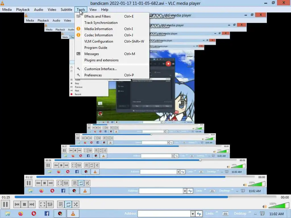Show hidden tray icons arrow
This screenshot has height=218, width=291.
(x=255, y=214)
